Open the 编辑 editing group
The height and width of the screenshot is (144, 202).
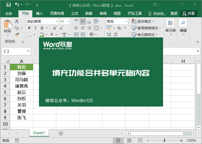(183, 27)
